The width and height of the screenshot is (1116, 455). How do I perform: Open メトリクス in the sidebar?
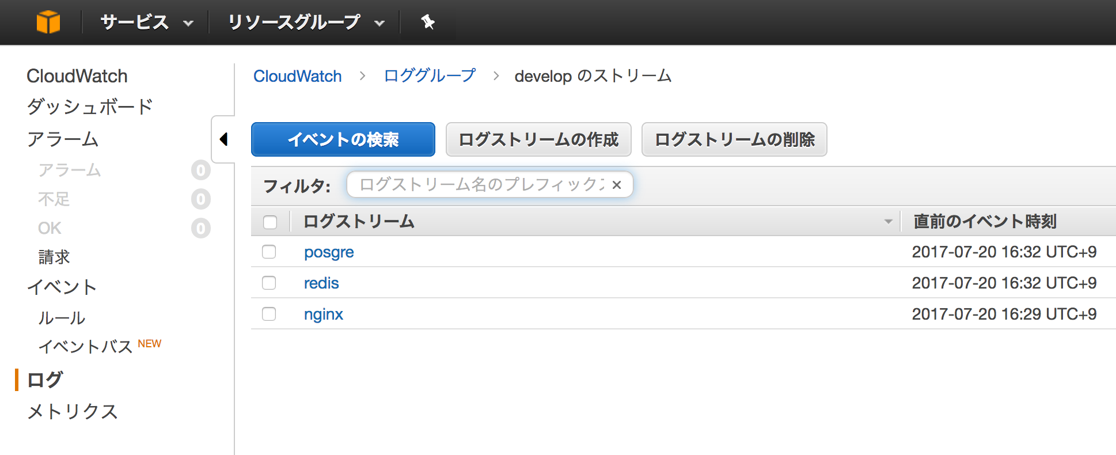coord(73,411)
